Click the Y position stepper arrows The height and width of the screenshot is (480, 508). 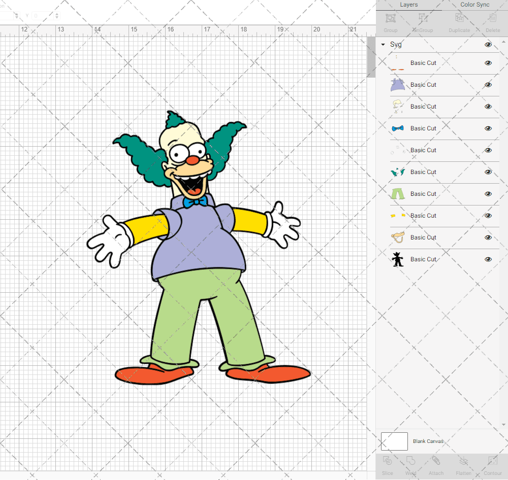click(x=57, y=16)
